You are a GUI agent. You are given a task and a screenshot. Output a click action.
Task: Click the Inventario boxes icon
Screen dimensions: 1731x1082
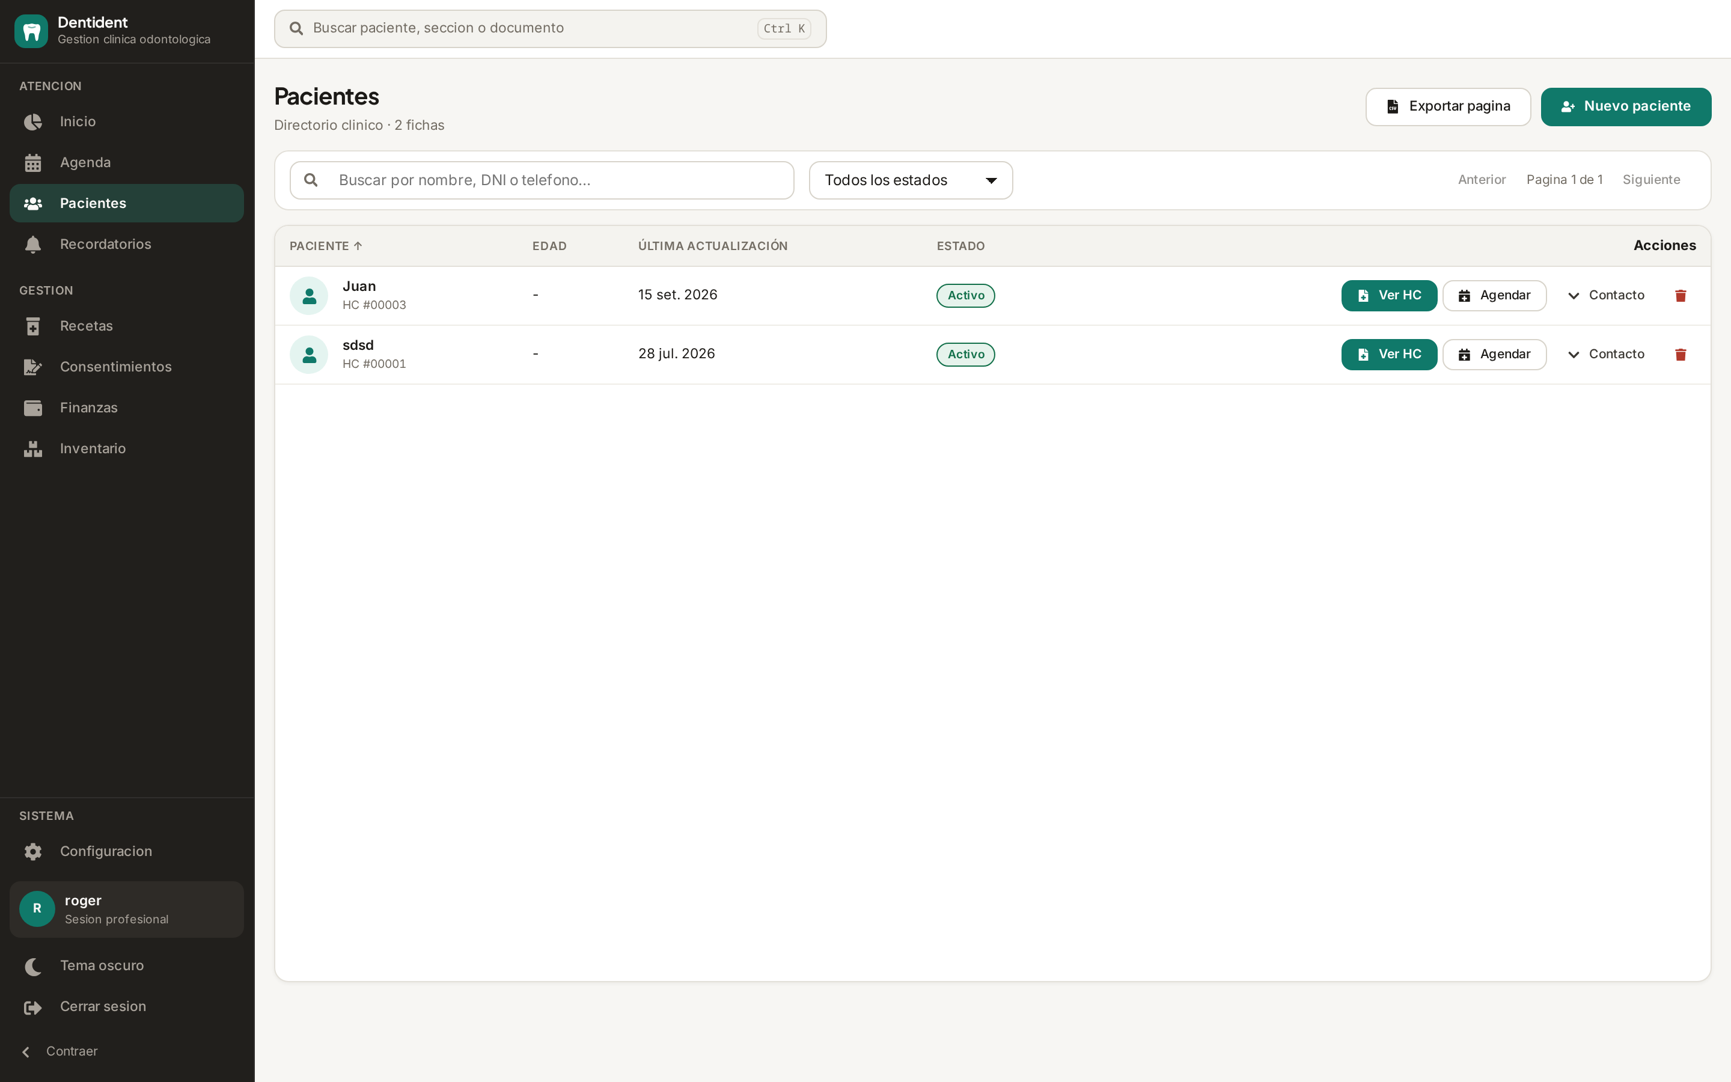pos(33,448)
